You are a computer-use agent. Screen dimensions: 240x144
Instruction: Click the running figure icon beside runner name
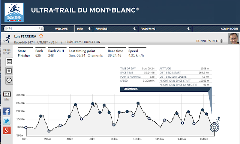click(7, 39)
